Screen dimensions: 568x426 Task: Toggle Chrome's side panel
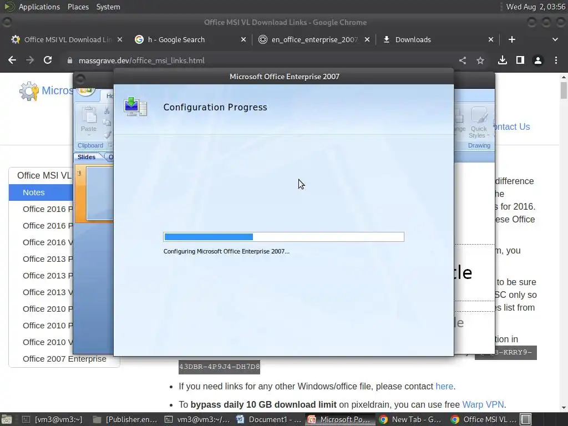(520, 60)
